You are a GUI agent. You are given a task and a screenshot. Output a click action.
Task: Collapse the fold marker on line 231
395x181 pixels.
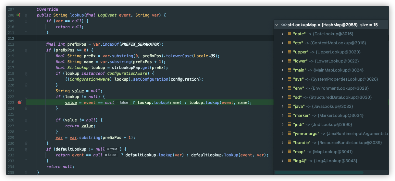click(26, 149)
